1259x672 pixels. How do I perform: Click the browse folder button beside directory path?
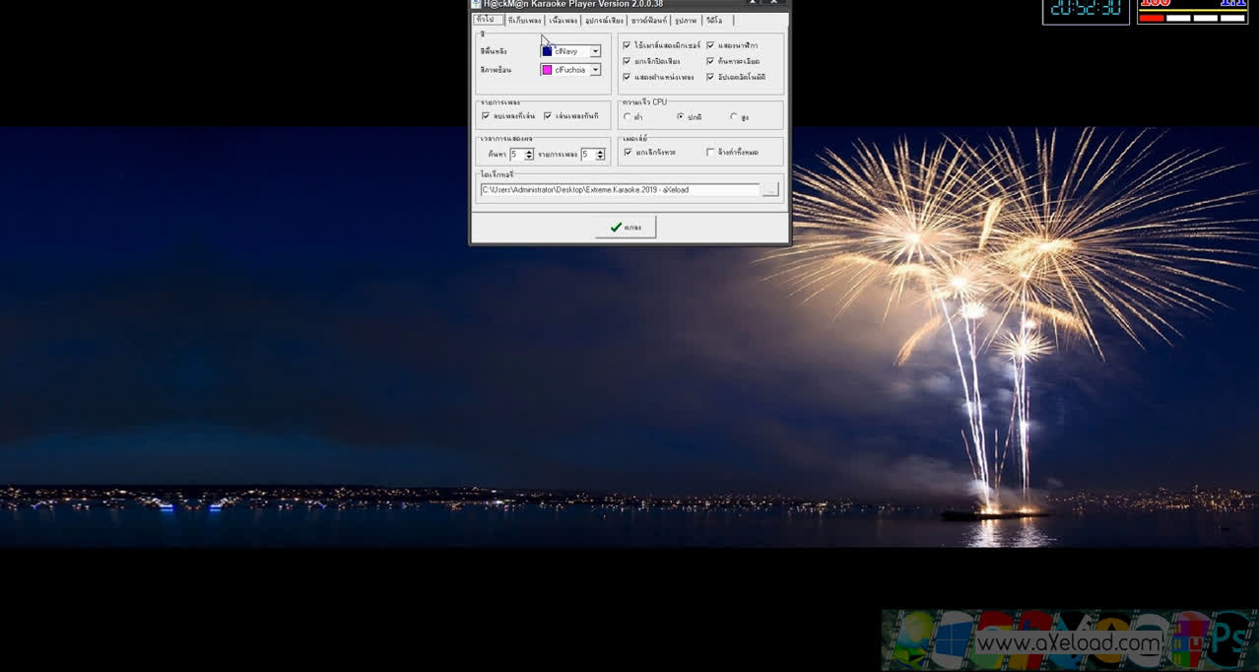pos(770,189)
